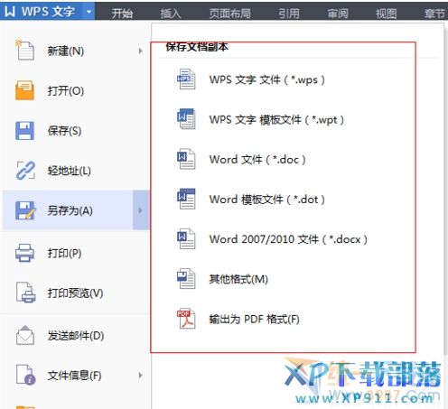This screenshot has width=448, height=409.
Task: Expand the 文件信息(F) submenu arrow
Action: tap(140, 375)
